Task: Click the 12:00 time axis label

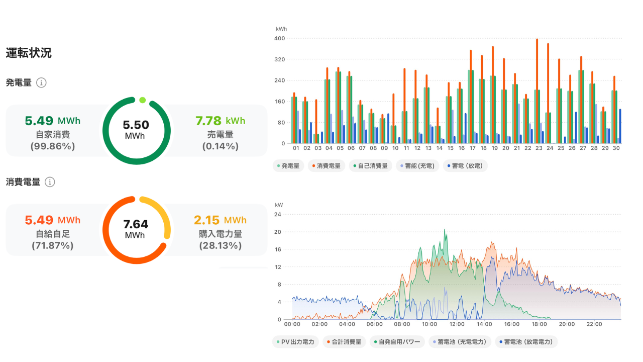Action: click(x=457, y=325)
